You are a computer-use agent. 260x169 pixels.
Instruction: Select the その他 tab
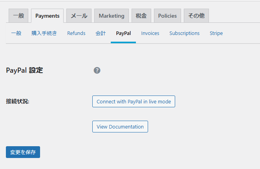196,16
